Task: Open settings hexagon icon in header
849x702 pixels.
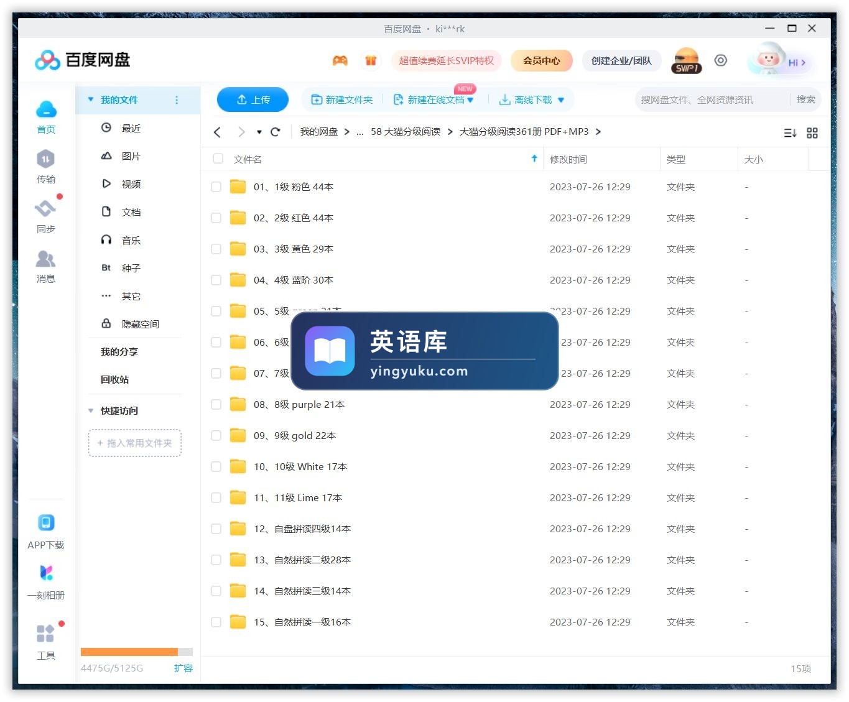Action: (x=720, y=60)
